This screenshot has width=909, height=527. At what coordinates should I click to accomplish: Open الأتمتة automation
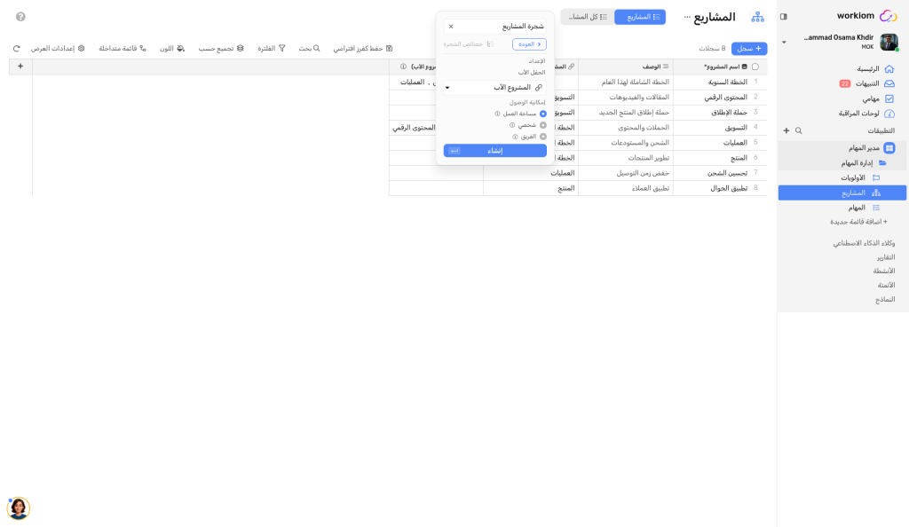(886, 285)
